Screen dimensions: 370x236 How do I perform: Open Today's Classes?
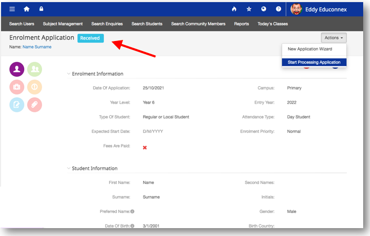coord(273,24)
